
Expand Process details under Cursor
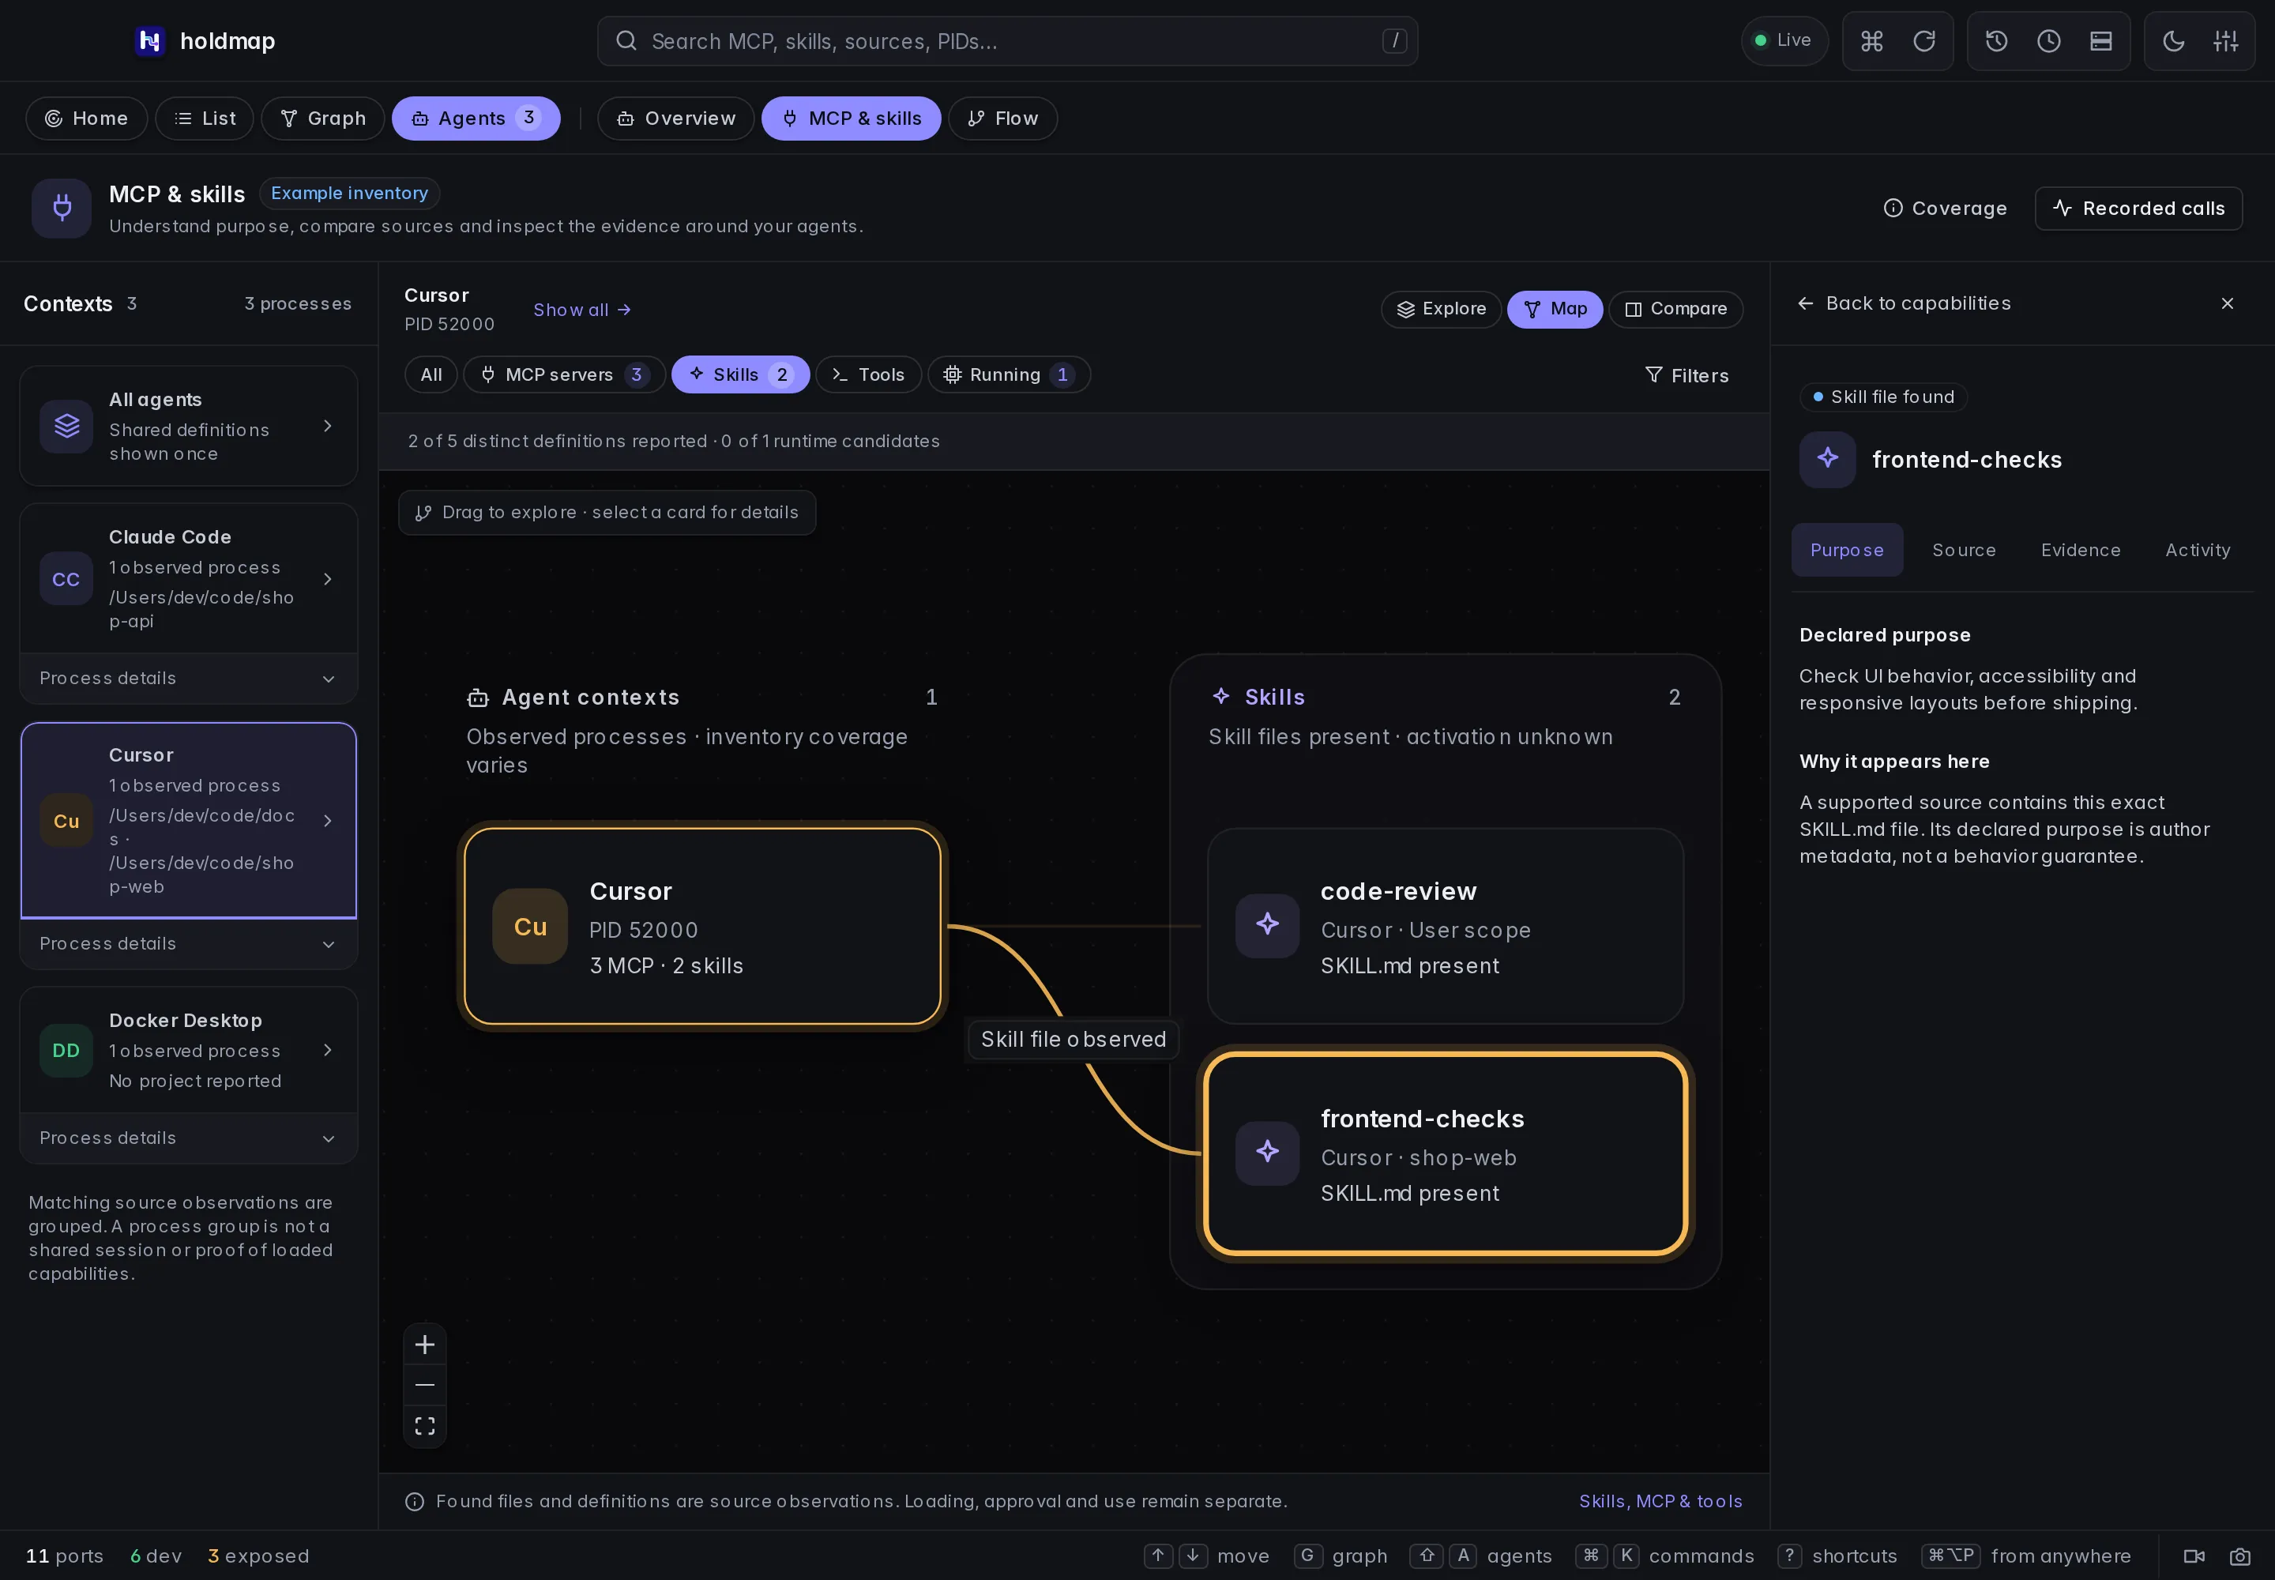pyautogui.click(x=188, y=943)
